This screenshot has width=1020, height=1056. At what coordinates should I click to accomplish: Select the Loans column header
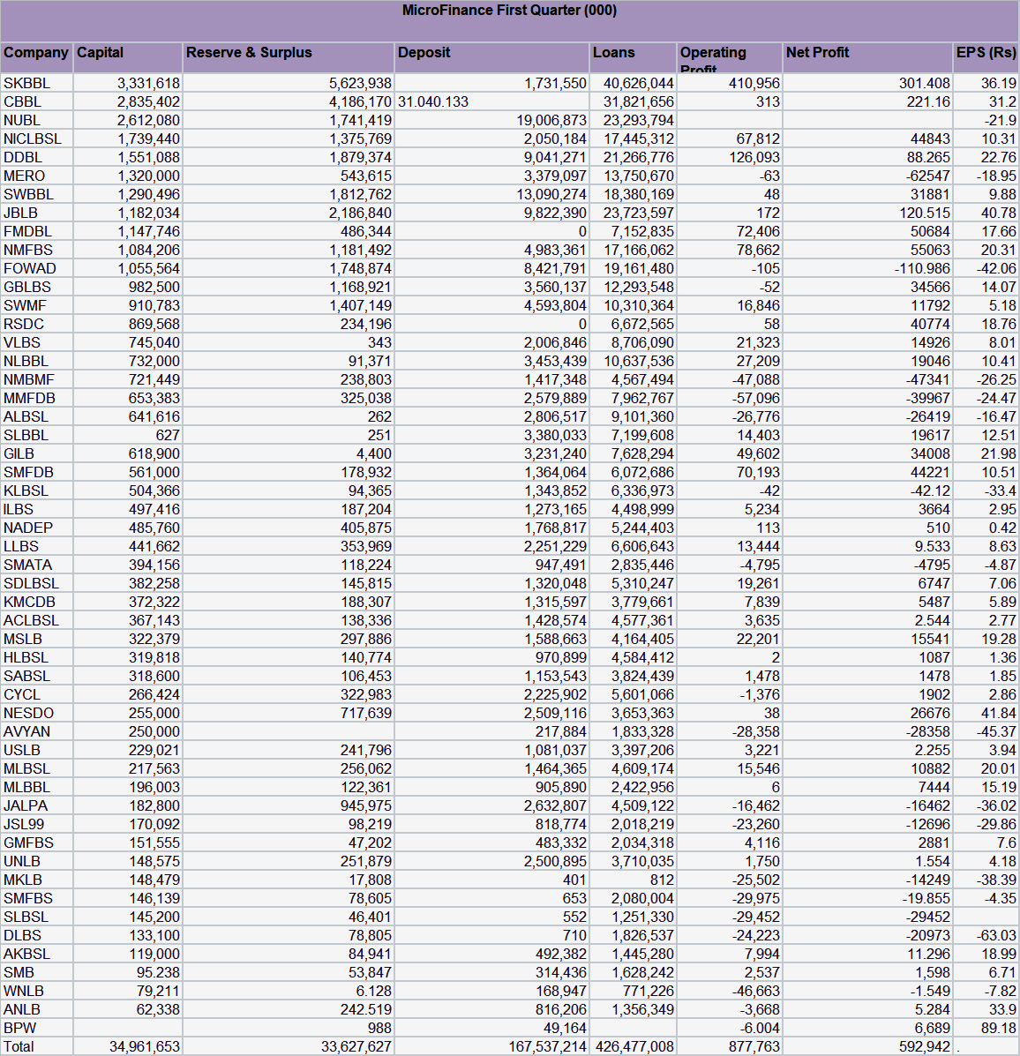(613, 53)
